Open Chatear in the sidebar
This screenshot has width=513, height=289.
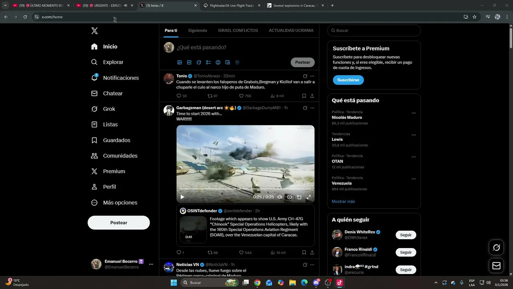[x=107, y=94]
